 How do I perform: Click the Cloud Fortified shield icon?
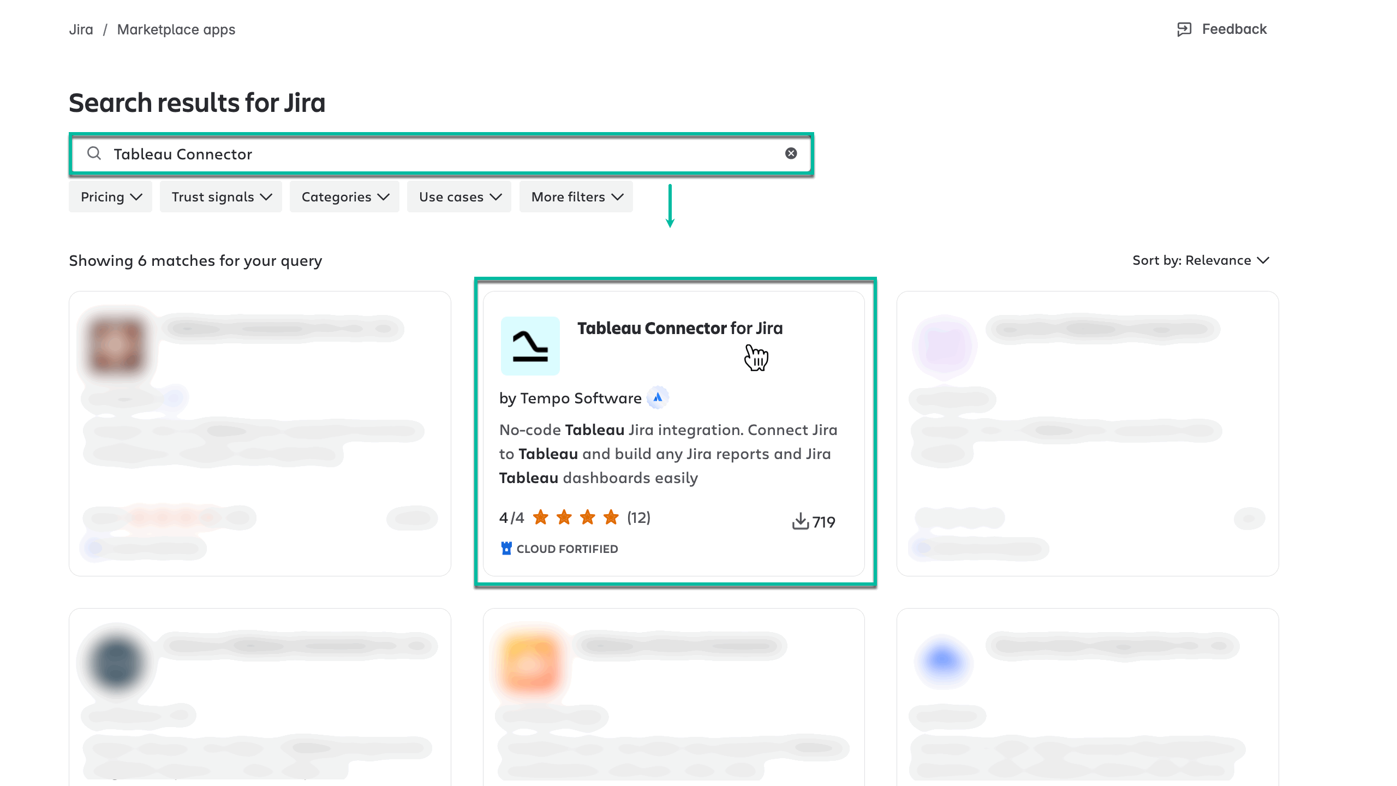pos(507,549)
